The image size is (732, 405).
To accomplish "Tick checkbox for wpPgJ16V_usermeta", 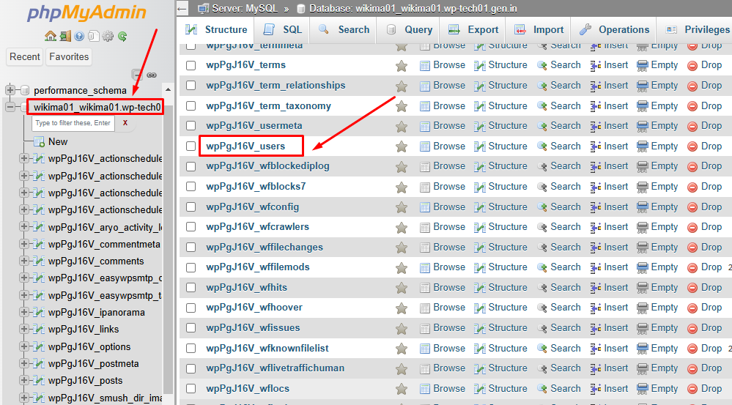I will click(x=191, y=126).
